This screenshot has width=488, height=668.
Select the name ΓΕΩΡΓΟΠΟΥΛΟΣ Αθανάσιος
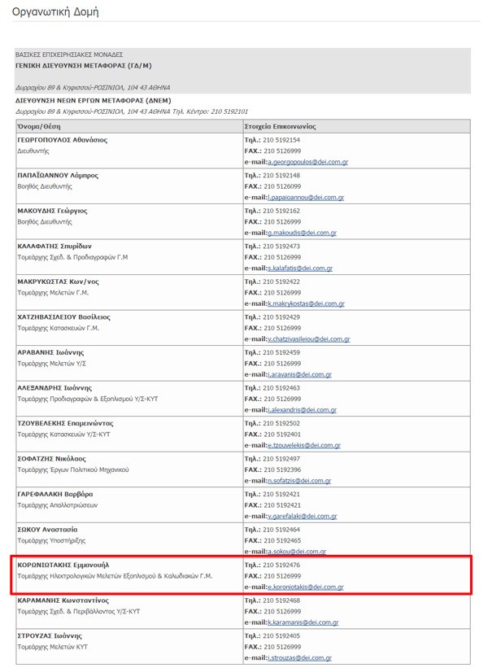(62, 140)
